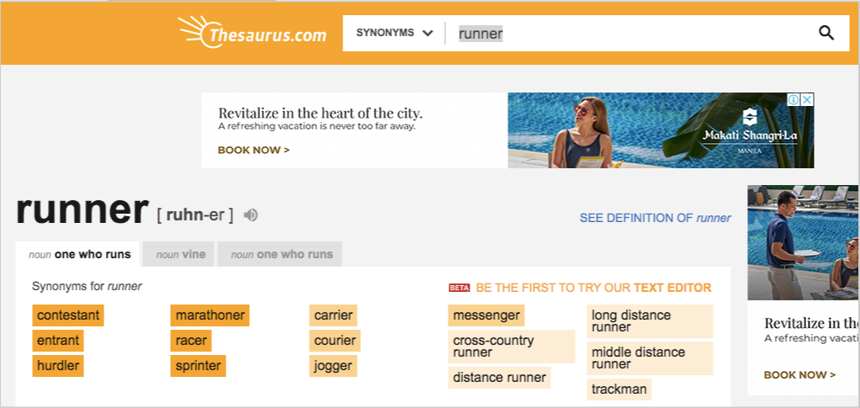Open the ad info icon on banner
Screen dimensions: 860x408
(x=794, y=100)
